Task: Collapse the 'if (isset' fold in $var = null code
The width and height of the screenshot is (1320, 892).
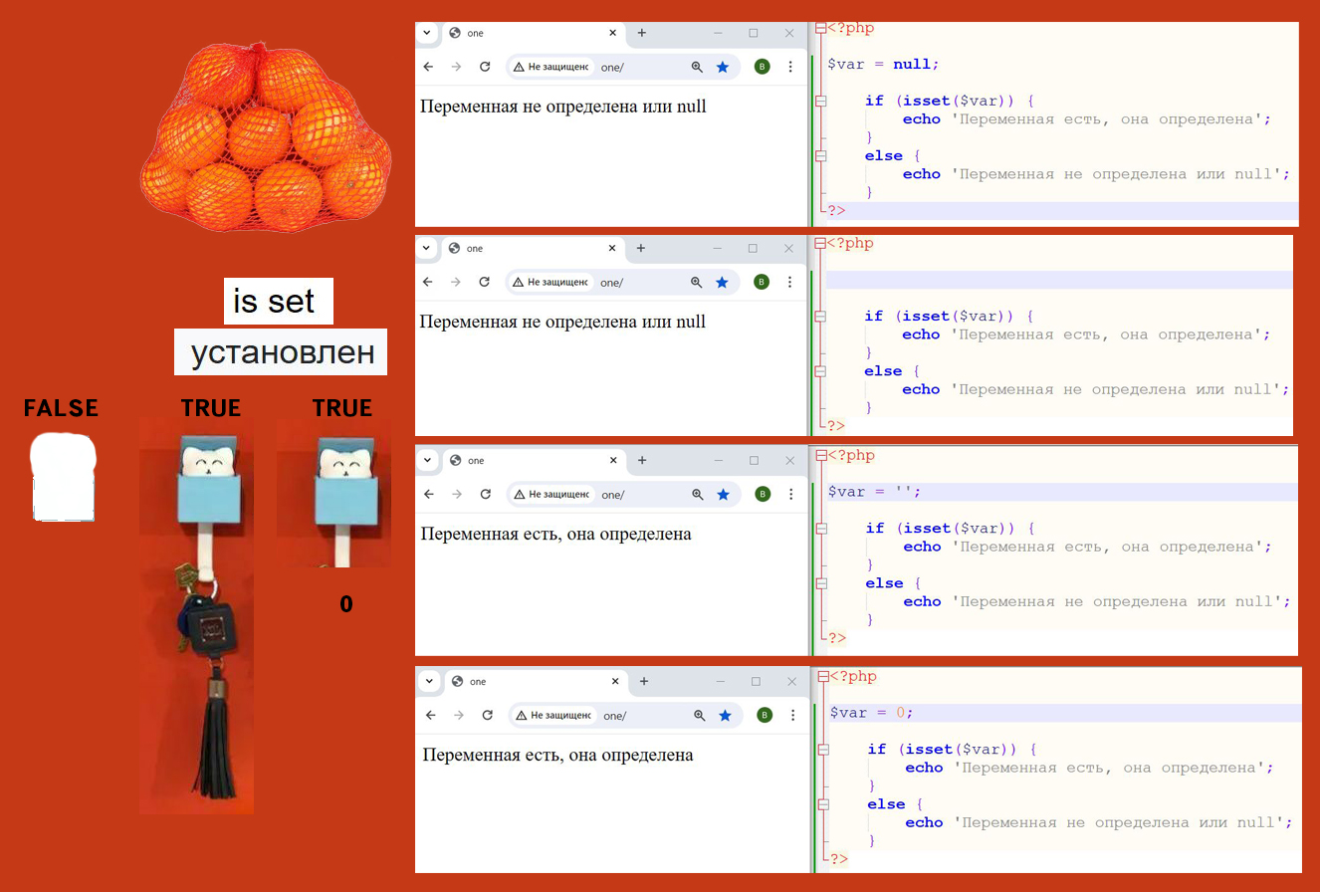Action: pos(820,101)
